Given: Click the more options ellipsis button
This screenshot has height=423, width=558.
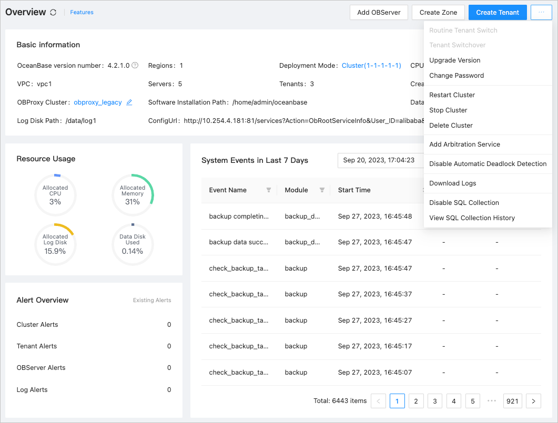Looking at the screenshot, I should [x=541, y=13].
